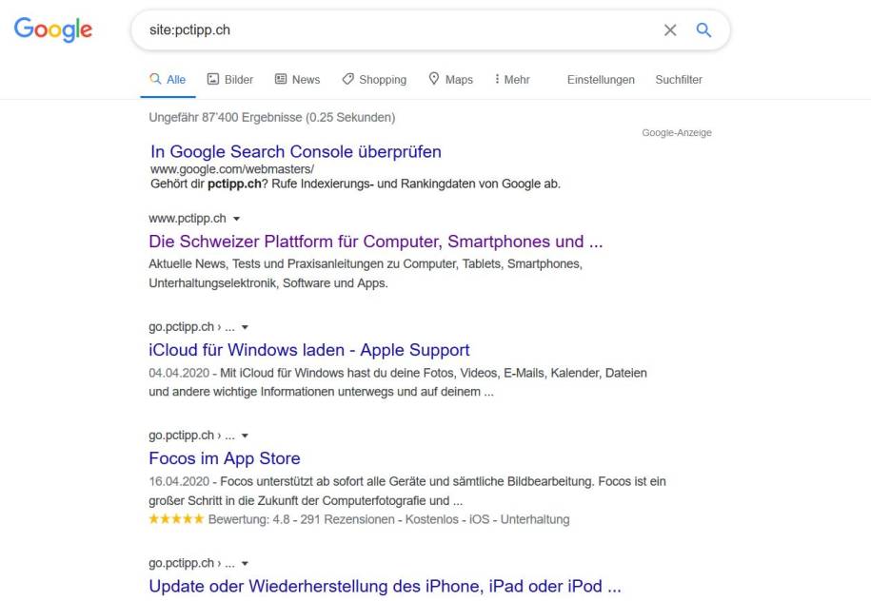Open 'In Google Search Console überprüfen' link
This screenshot has width=871, height=601.
coord(296,152)
